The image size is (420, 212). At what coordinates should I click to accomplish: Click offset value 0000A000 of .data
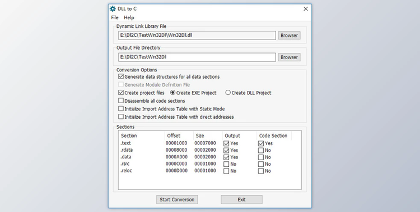pyautogui.click(x=176, y=157)
